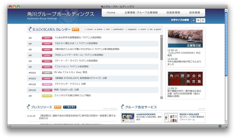Set font size to 中

(198, 20)
